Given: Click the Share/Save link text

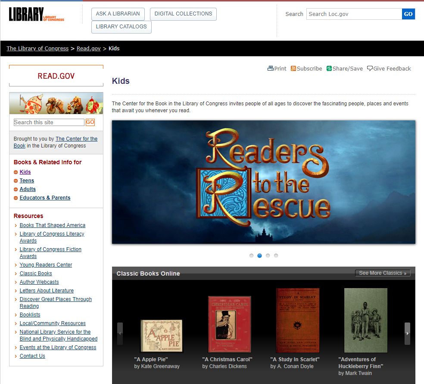Looking at the screenshot, I should tap(347, 68).
